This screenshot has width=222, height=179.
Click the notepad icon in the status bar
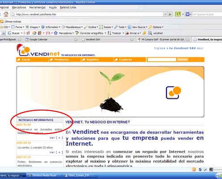[x=194, y=170]
